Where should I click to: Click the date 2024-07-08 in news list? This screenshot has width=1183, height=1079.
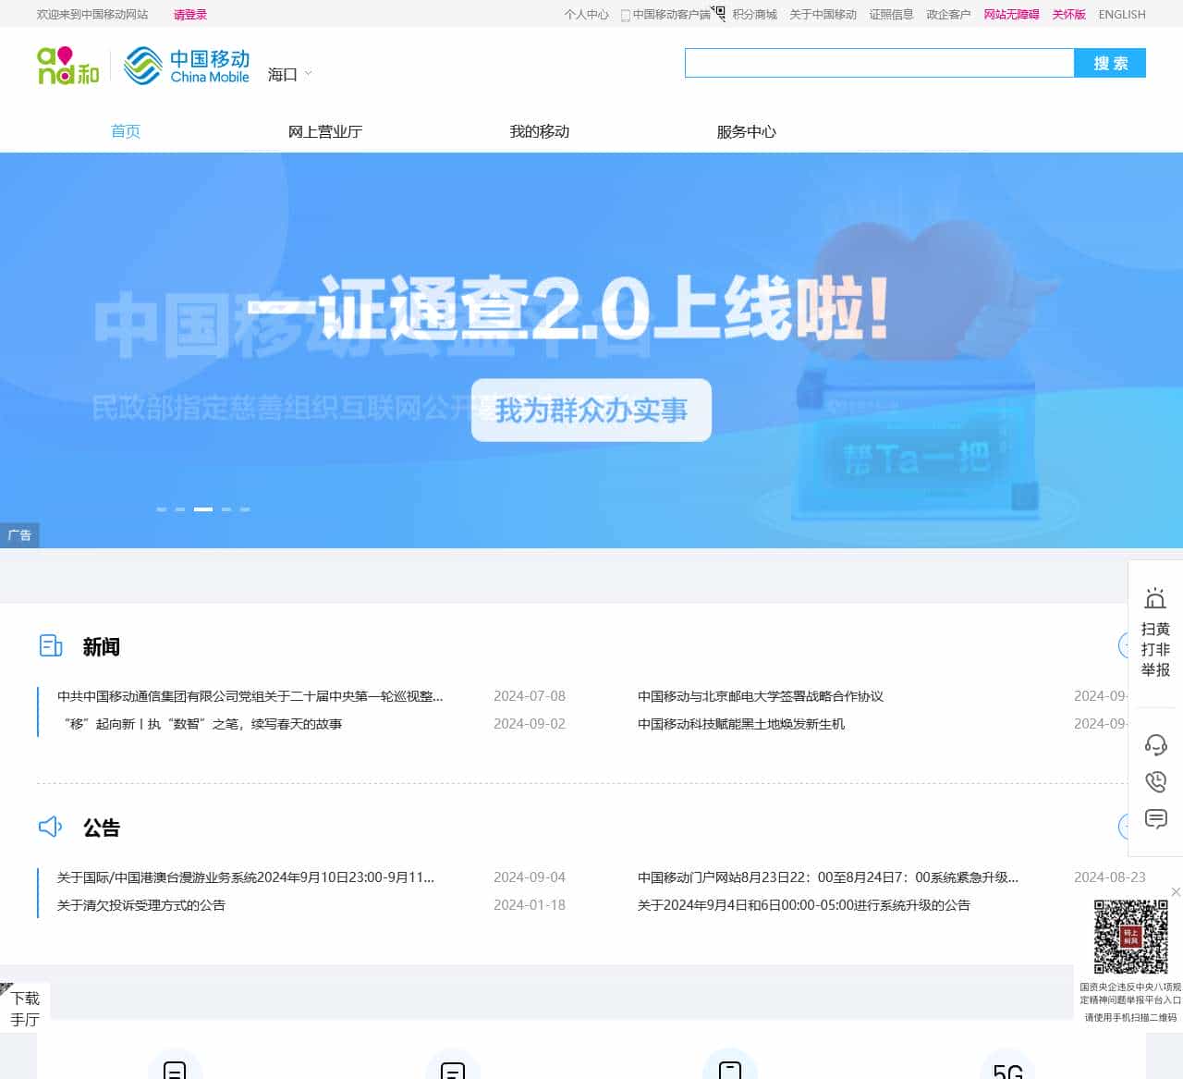pos(530,696)
